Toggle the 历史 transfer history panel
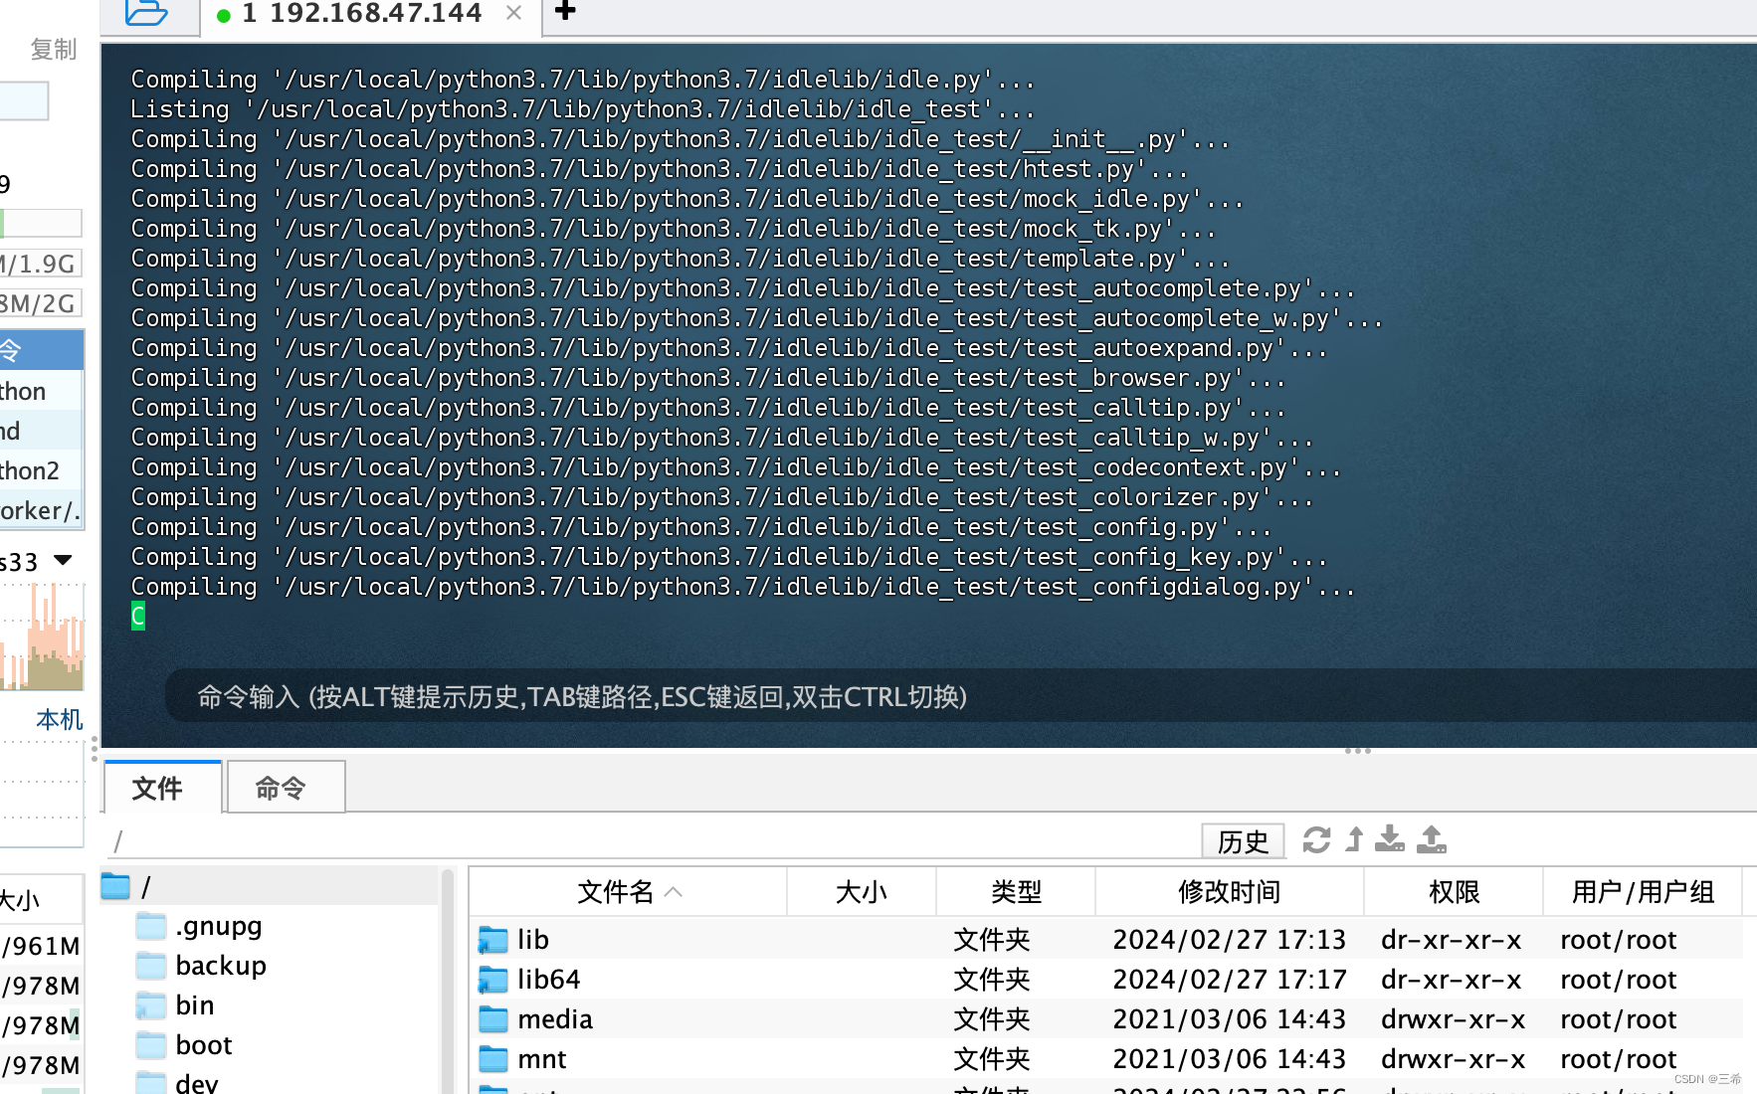1757x1094 pixels. pos(1243,841)
